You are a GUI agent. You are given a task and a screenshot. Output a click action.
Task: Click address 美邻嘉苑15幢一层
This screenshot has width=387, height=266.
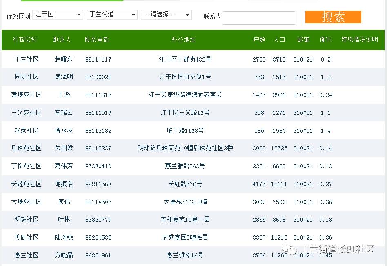pyautogui.click(x=185, y=220)
